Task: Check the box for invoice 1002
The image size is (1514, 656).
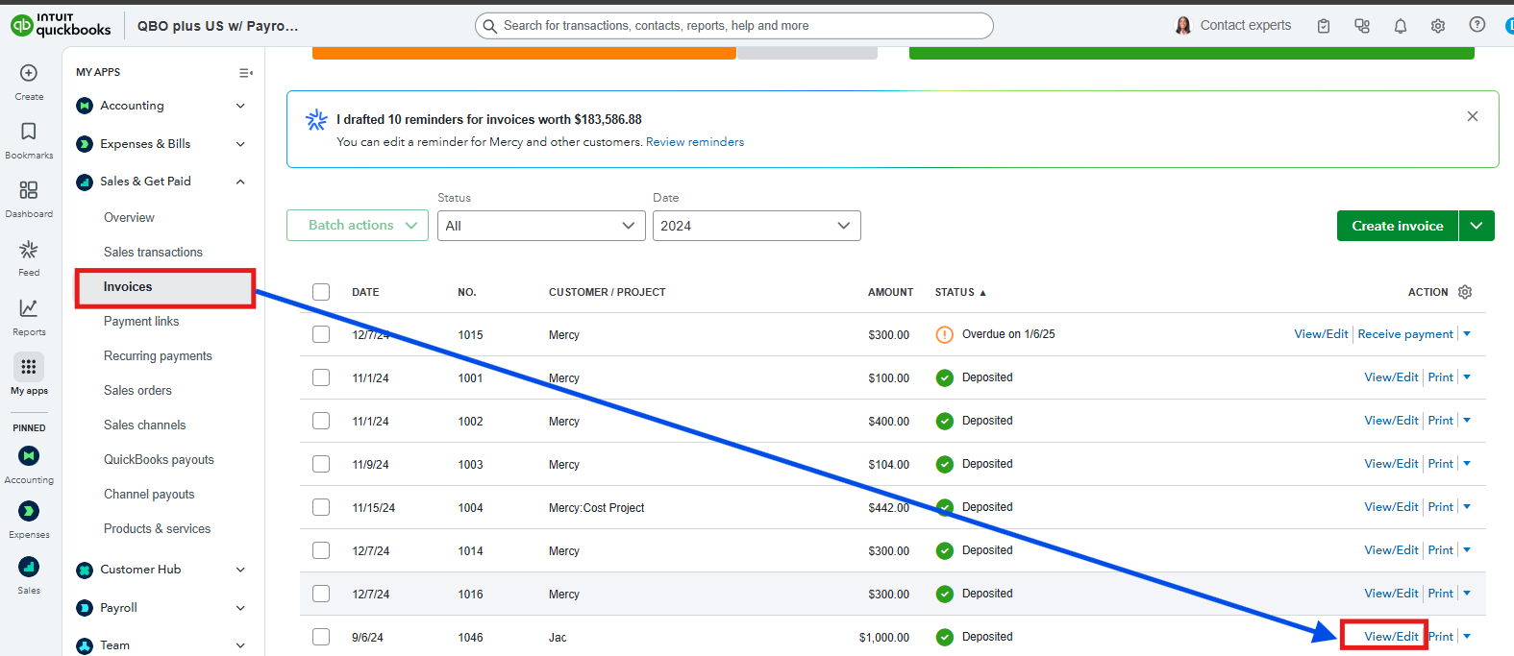Action: (x=321, y=421)
